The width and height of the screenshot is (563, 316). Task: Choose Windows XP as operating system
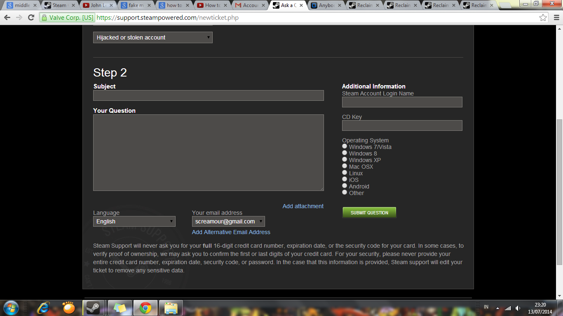(x=345, y=159)
